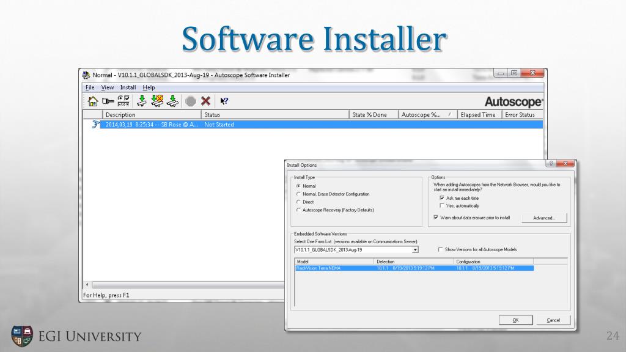This screenshot has width=626, height=352.
Task: Select Normal, Erase Detector Configuration option
Action: [x=298, y=194]
